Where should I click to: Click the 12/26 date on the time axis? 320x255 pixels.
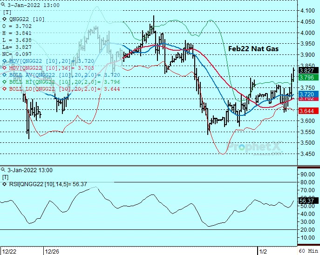click(51, 251)
